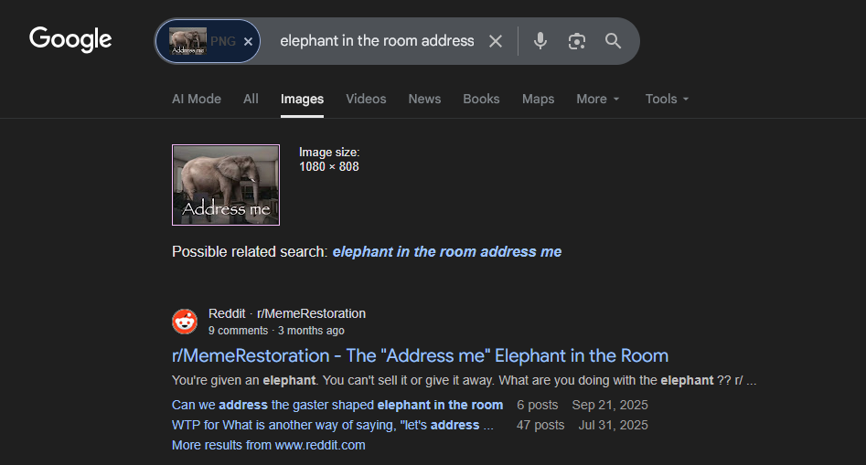Click More results from www.reddit.com
Image resolution: width=866 pixels, height=465 pixels.
269,445
